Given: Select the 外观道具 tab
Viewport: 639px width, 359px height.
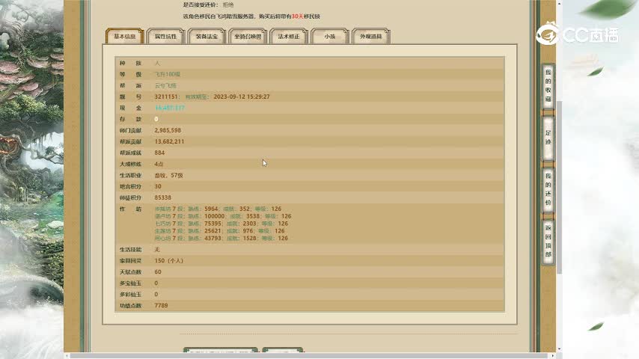Looking at the screenshot, I should tap(370, 36).
